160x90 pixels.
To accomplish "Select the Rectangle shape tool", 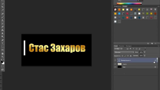I will coord(2,50).
